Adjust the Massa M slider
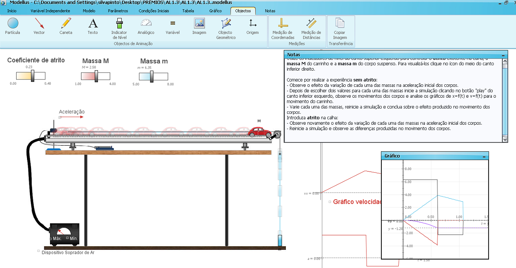This screenshot has height=268, width=516. tap(96, 76)
